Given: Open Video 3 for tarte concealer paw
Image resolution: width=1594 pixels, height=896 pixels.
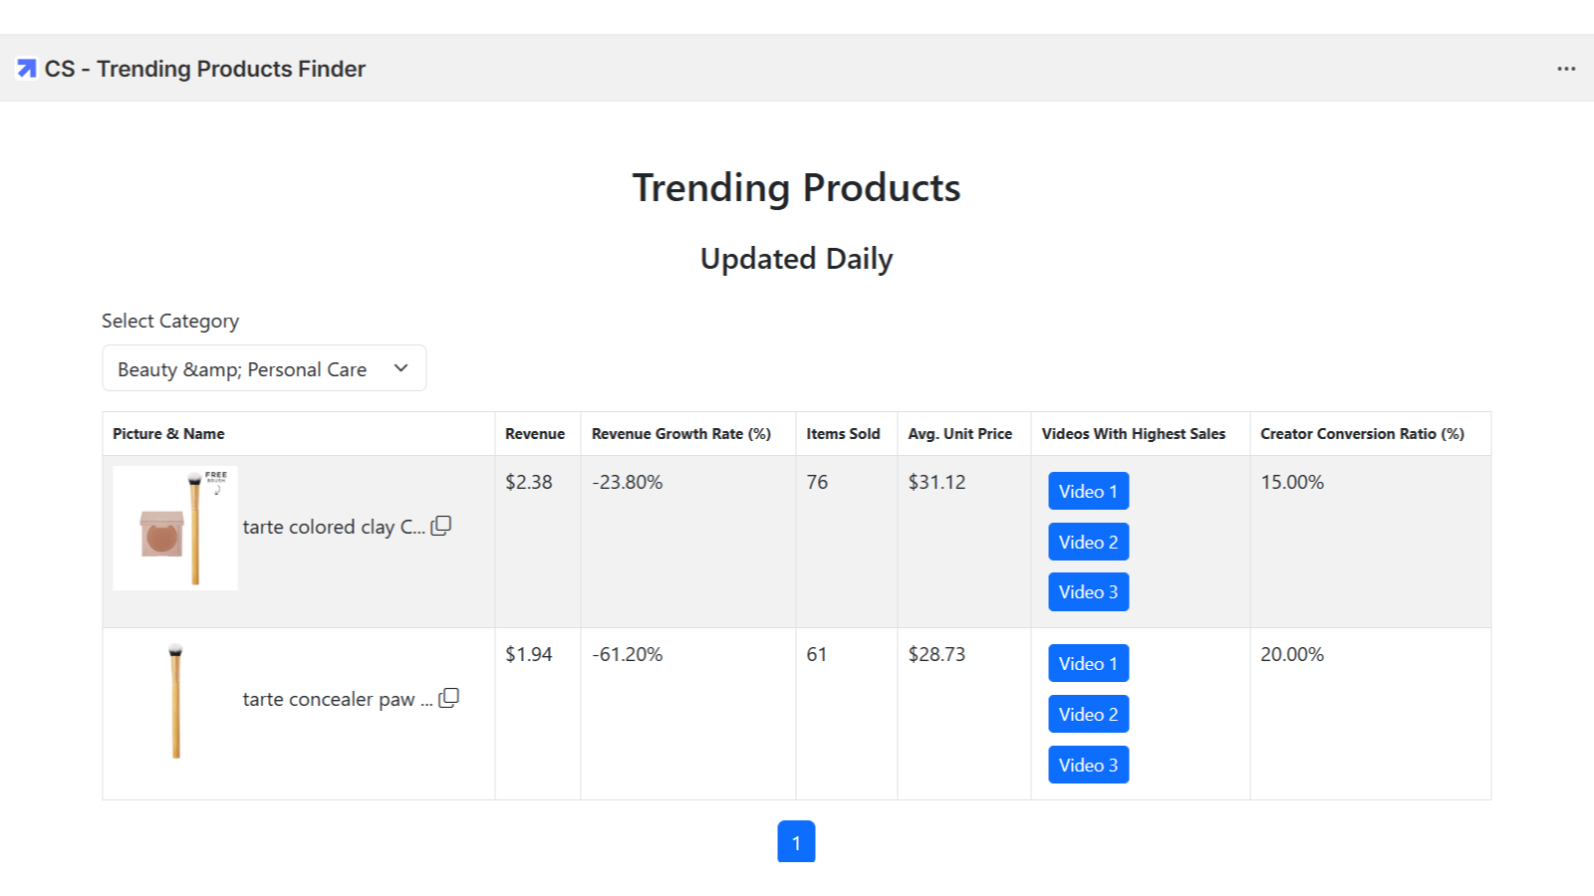Looking at the screenshot, I should 1088,765.
